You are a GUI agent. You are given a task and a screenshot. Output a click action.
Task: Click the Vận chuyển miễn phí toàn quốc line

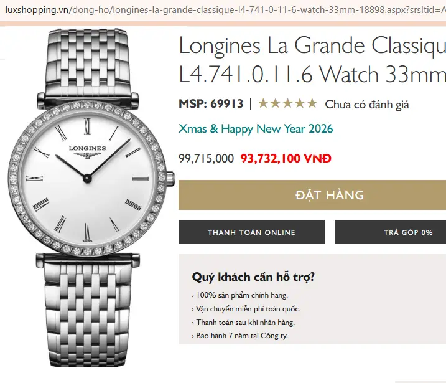point(246,309)
